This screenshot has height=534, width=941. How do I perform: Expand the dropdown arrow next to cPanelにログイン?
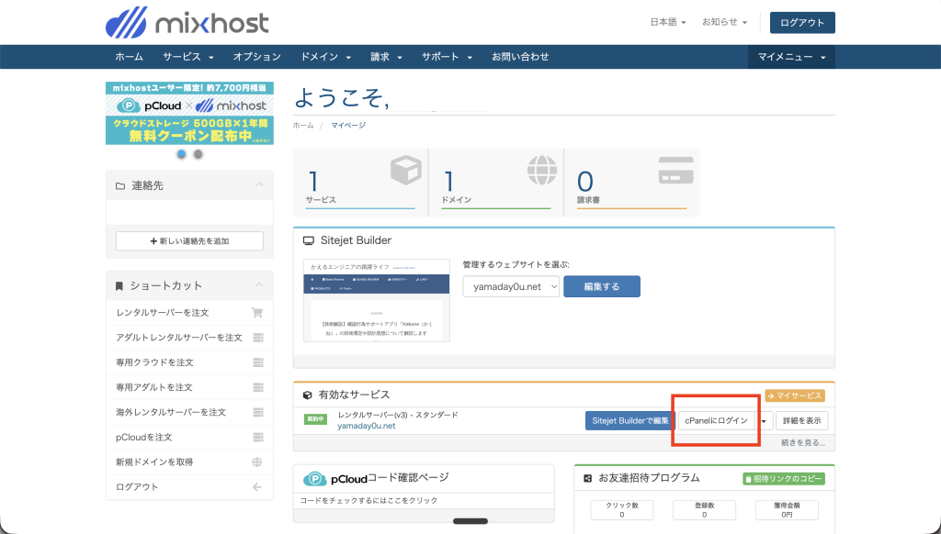coord(765,421)
